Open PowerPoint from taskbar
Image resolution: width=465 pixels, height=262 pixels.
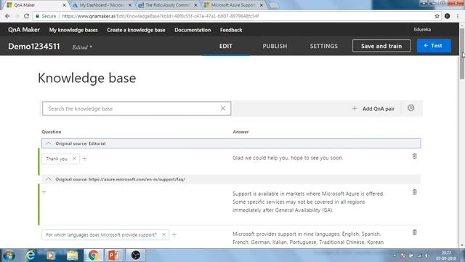click(113, 255)
